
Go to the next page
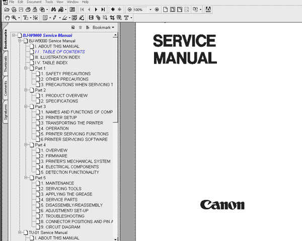point(96,10)
